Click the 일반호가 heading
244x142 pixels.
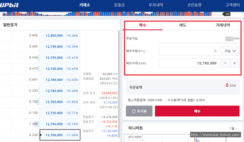(10, 25)
